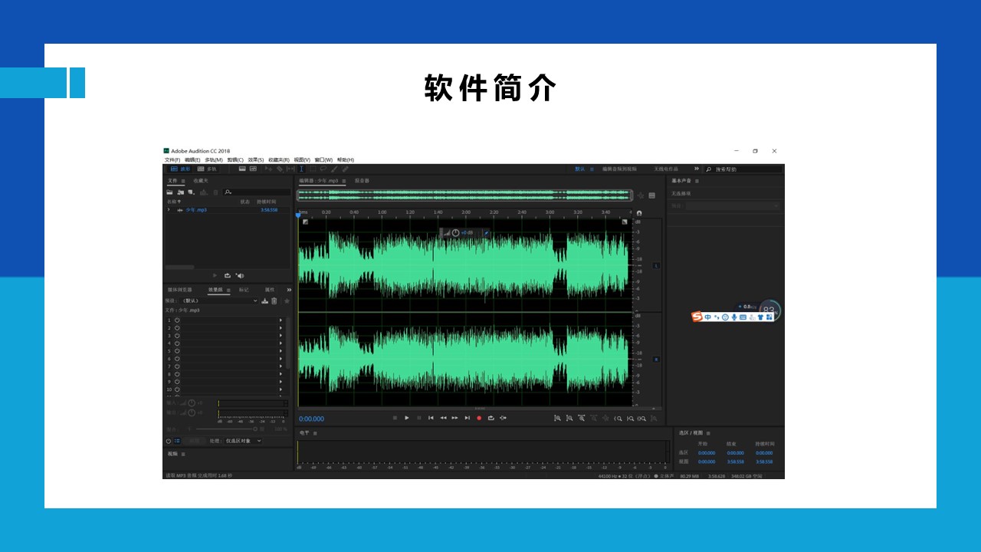The height and width of the screenshot is (552, 981).
Task: Open the 处理 仅选区对象 dropdown
Action: pyautogui.click(x=242, y=441)
